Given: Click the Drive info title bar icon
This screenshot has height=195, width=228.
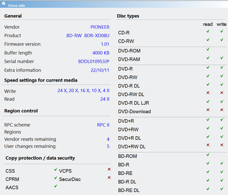Looking at the screenshot, I should click(4, 4).
